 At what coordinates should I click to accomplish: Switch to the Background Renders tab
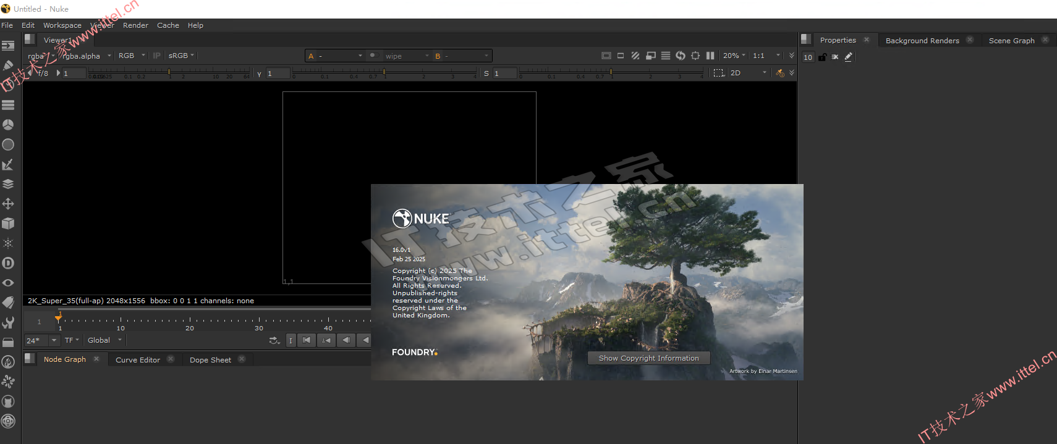pos(922,41)
